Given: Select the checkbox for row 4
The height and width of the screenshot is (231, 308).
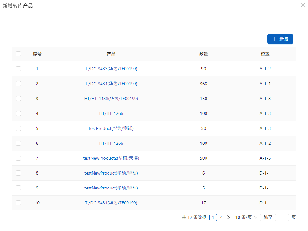Looking at the screenshot, I should click(18, 113).
